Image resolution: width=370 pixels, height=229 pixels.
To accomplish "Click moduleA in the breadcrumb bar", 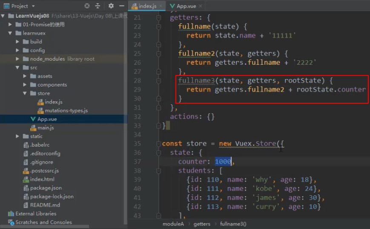I will point(173,224).
